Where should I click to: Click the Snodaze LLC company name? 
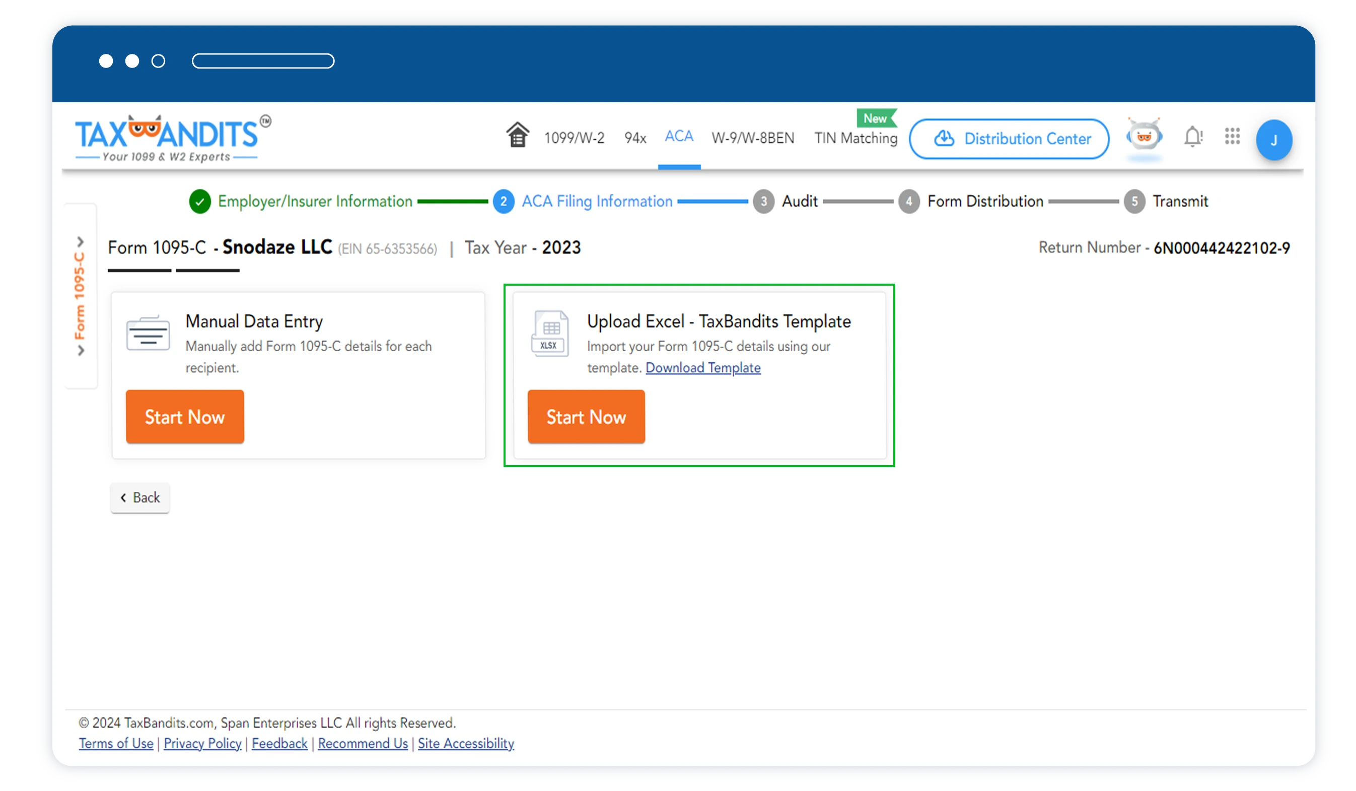277,247
